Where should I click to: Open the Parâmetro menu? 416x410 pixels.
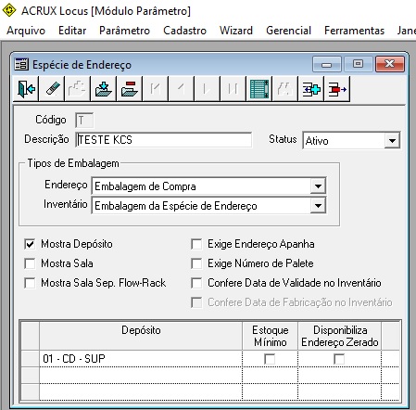(124, 31)
